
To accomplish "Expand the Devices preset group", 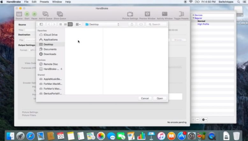I will (x=193, y=15).
